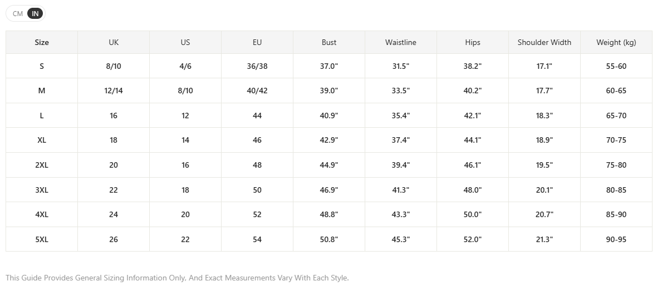Select the IN unit option

(35, 13)
